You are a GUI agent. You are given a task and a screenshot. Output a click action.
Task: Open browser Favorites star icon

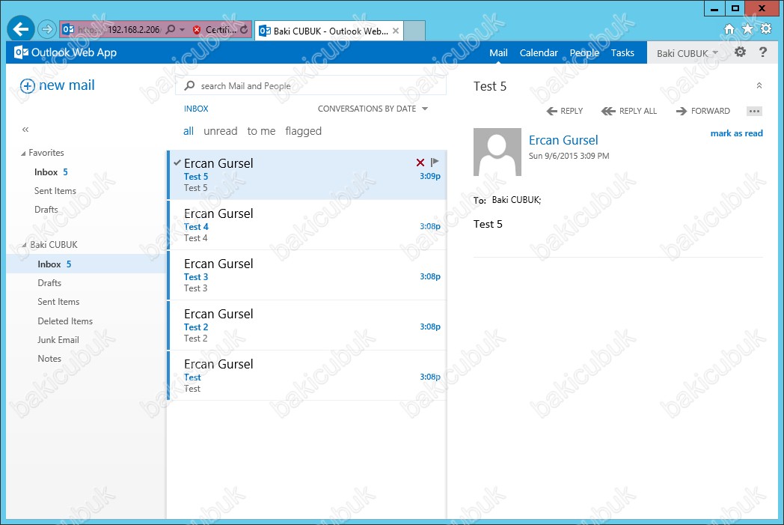747,29
